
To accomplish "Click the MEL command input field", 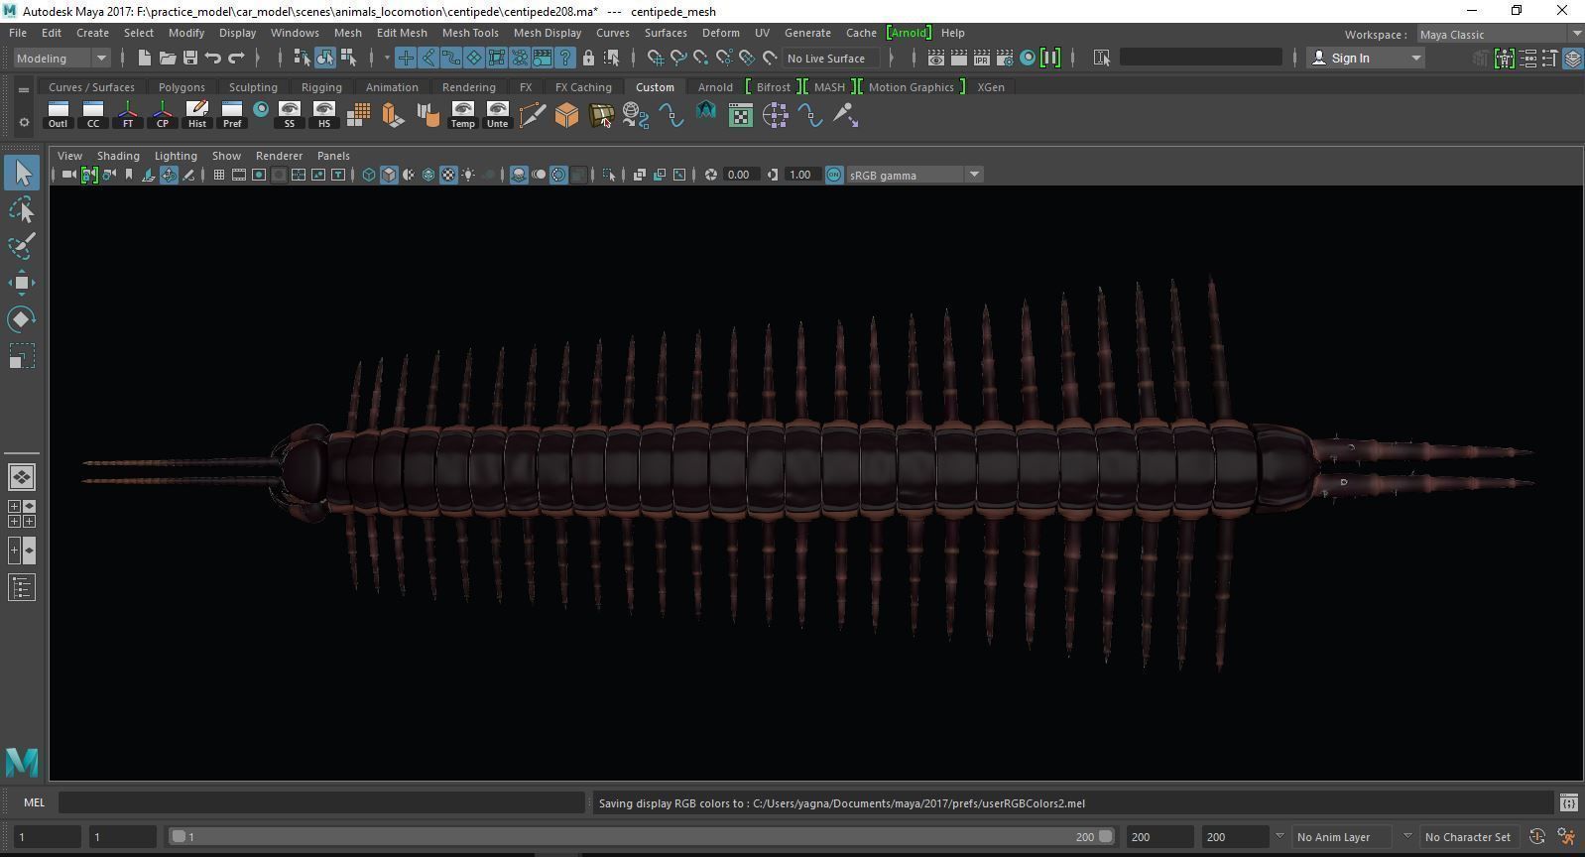I will [x=321, y=802].
